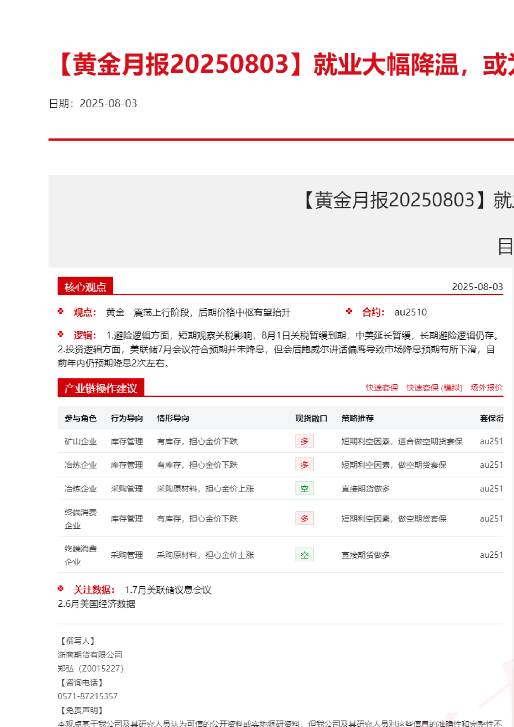
Task: Select the 产业链操作建议 section tab
Action: click(x=100, y=388)
